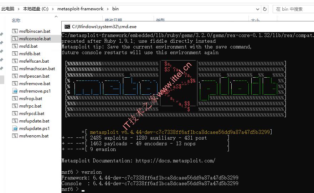
Task: Go to 本地磁盘 (C:) in the breadcrumb
Action: click(x=36, y=9)
